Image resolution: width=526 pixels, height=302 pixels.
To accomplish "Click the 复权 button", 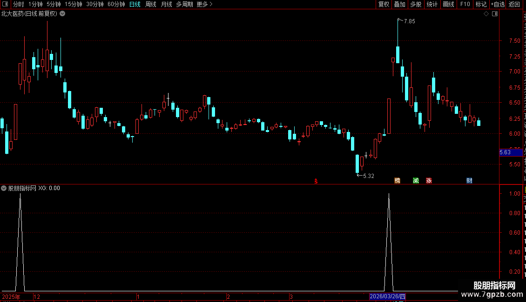I will 384,4.
